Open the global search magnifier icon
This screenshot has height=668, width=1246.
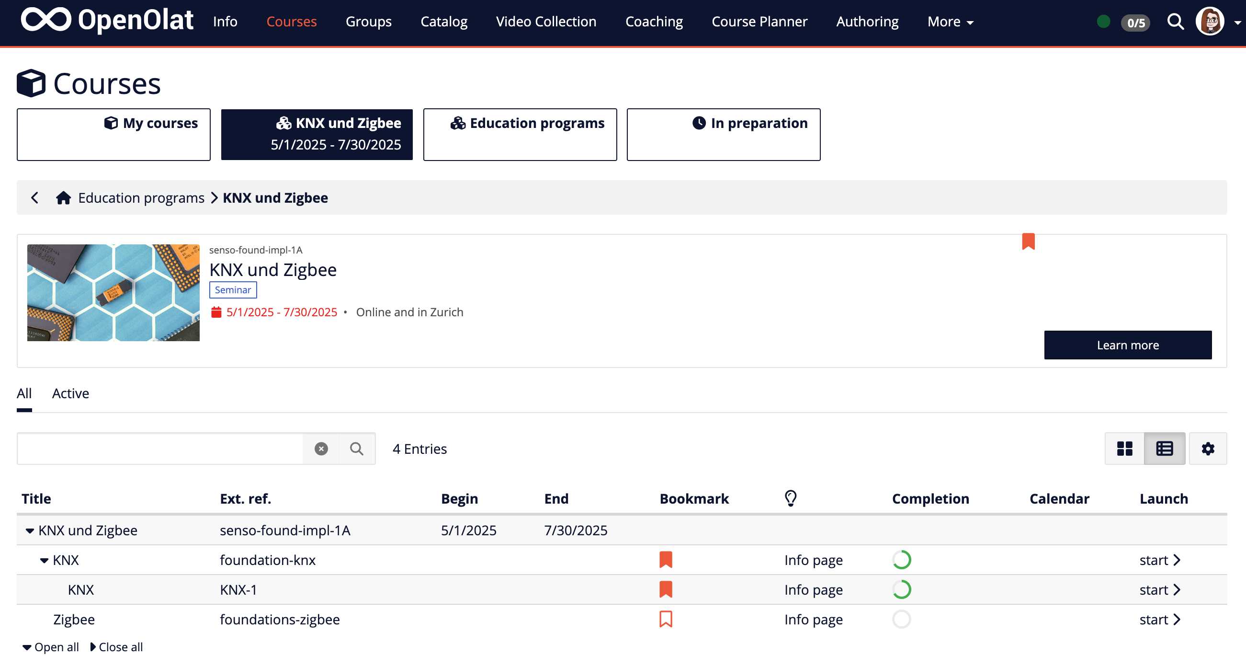[1176, 21]
